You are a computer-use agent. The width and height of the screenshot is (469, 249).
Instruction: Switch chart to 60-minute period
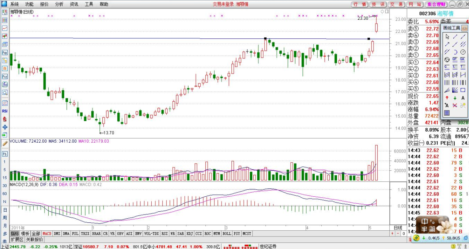point(5,194)
